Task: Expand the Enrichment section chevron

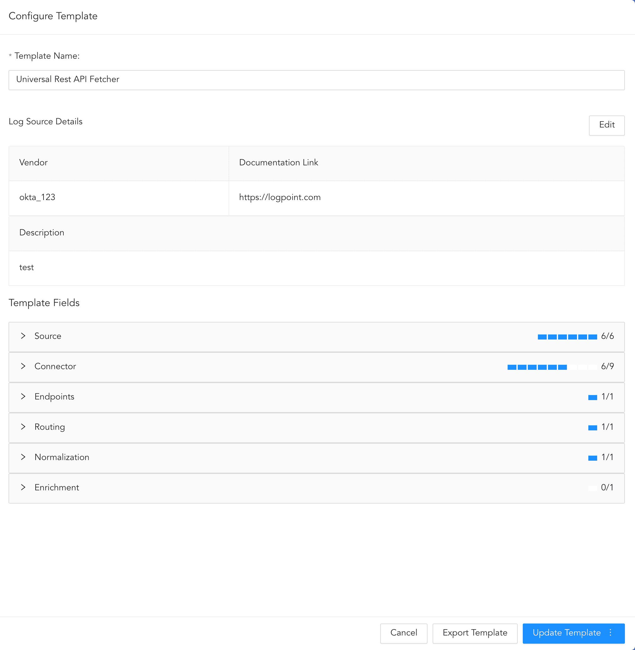Action: coord(23,488)
